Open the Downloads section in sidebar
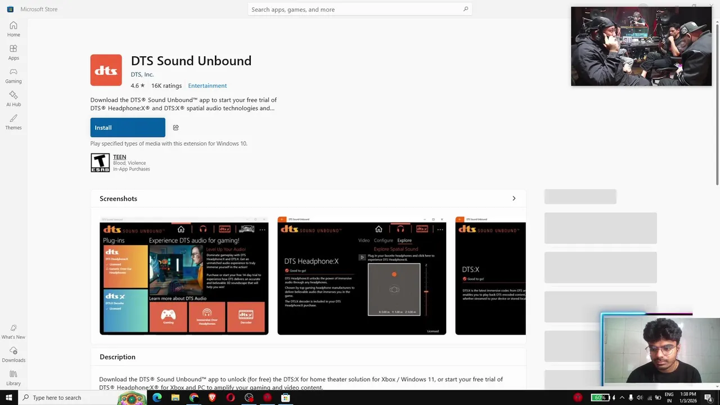Image resolution: width=720 pixels, height=405 pixels. tap(13, 355)
